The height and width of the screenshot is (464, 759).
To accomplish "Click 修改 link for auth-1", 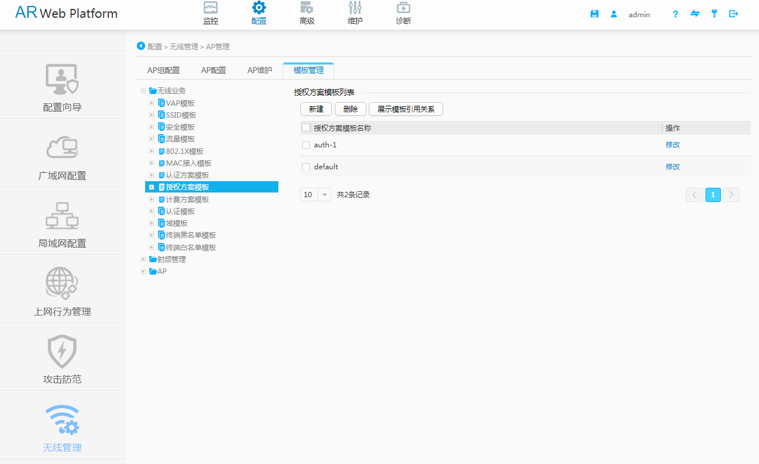I will tap(673, 145).
